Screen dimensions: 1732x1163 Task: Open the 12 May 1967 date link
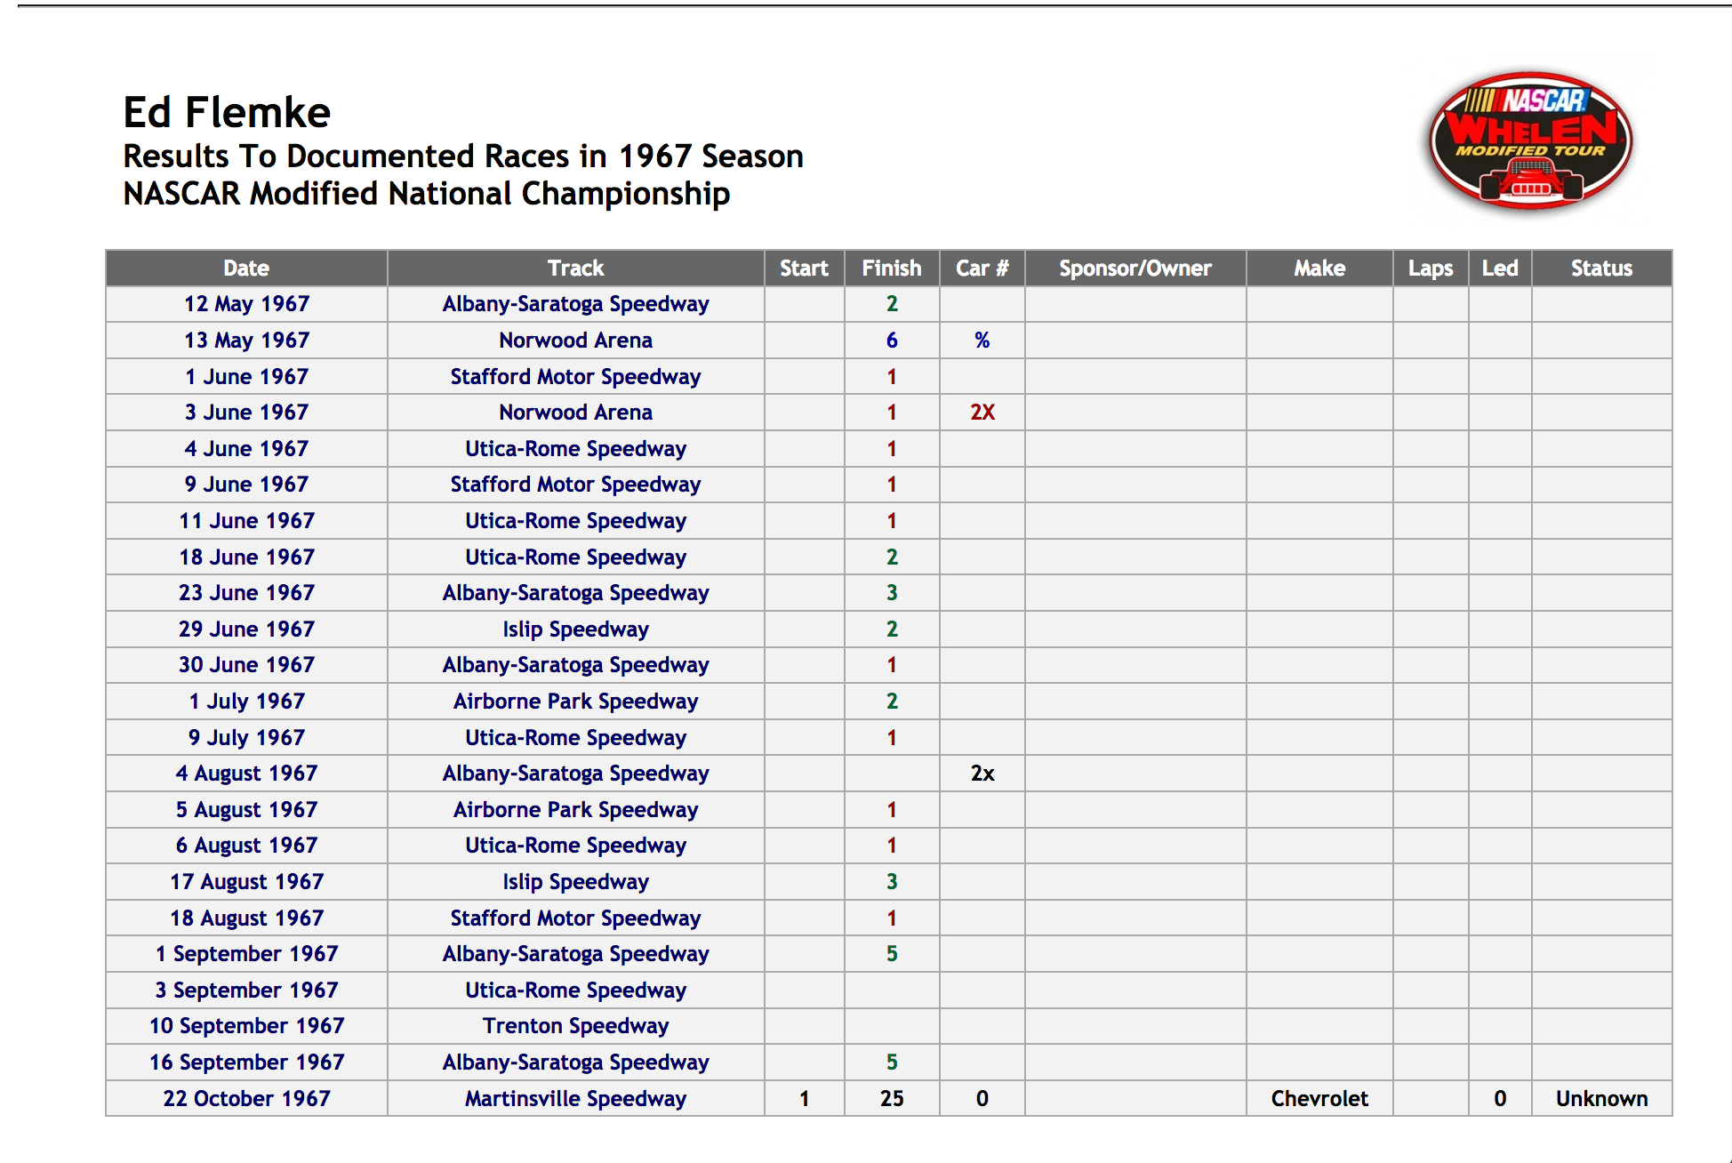point(246,304)
